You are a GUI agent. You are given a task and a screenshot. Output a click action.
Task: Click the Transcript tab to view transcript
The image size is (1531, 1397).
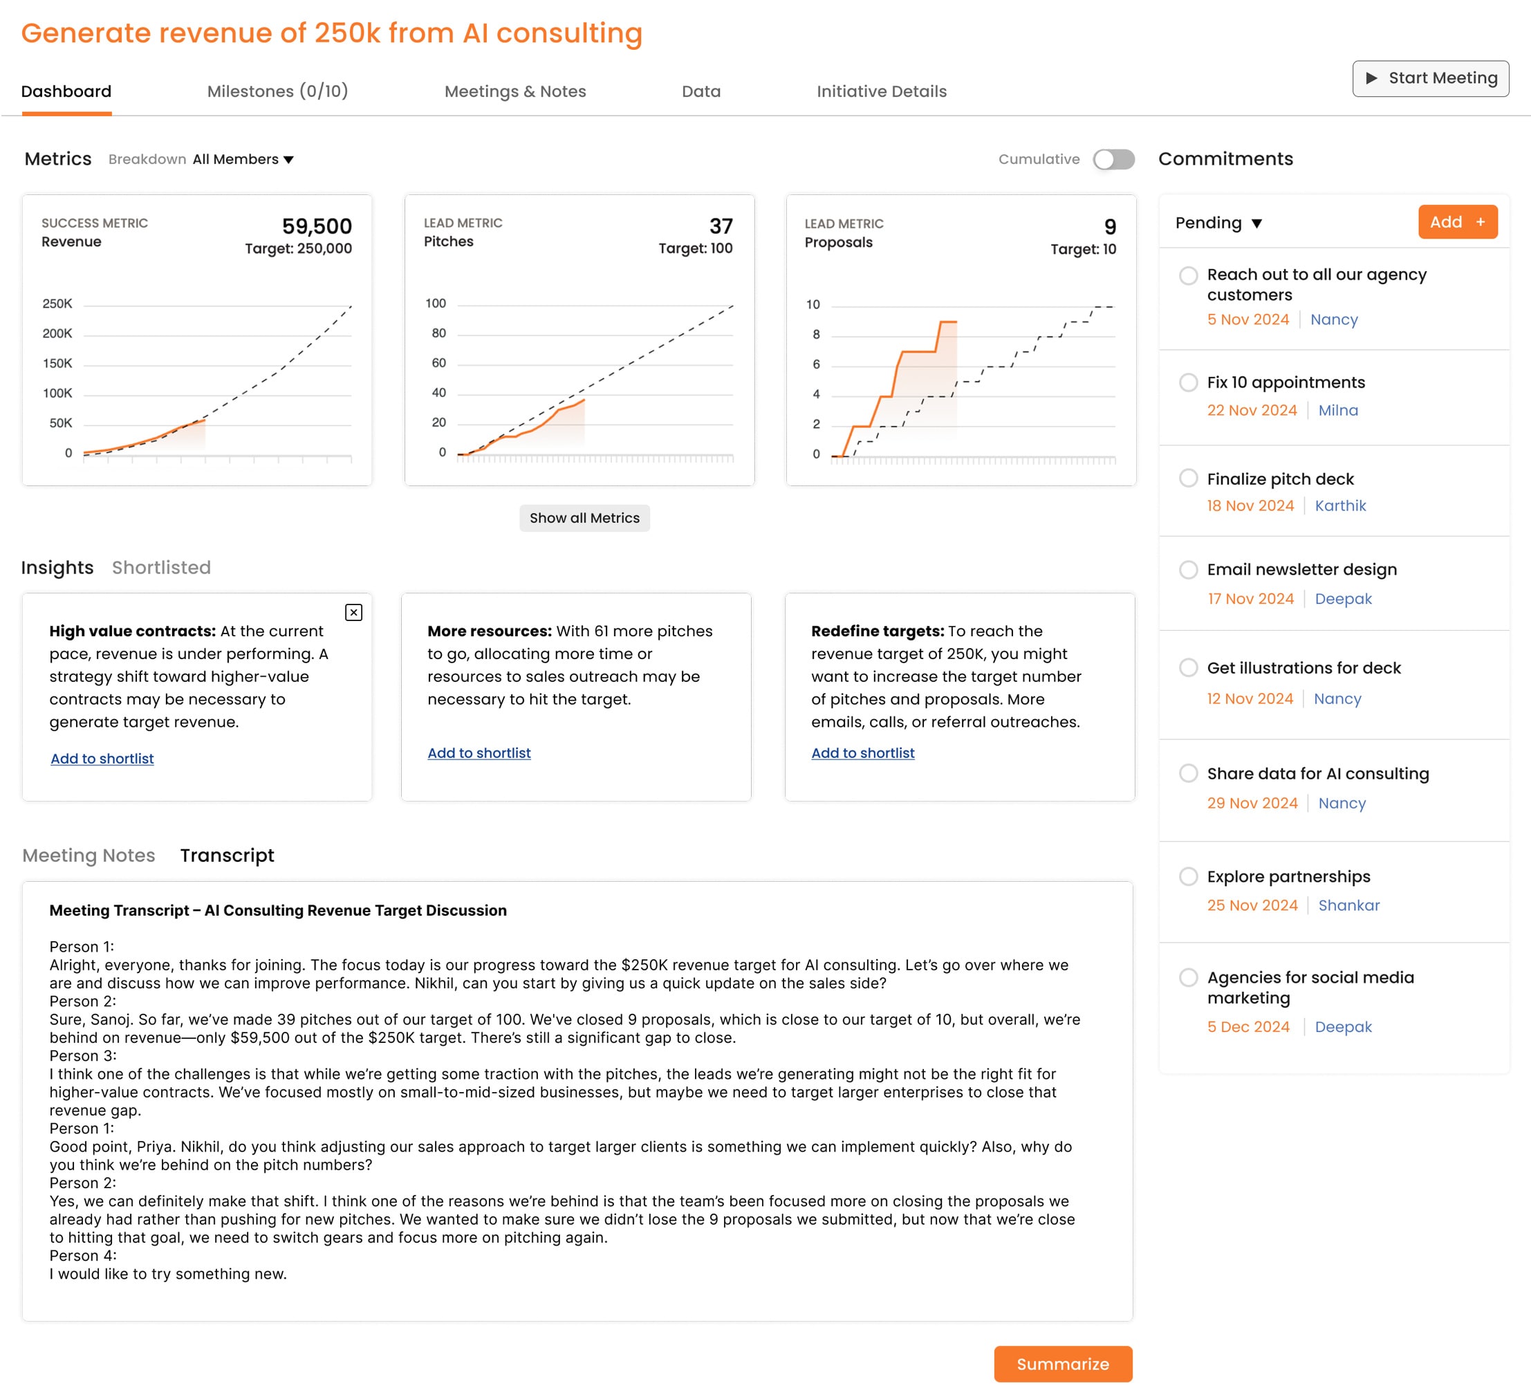click(225, 855)
